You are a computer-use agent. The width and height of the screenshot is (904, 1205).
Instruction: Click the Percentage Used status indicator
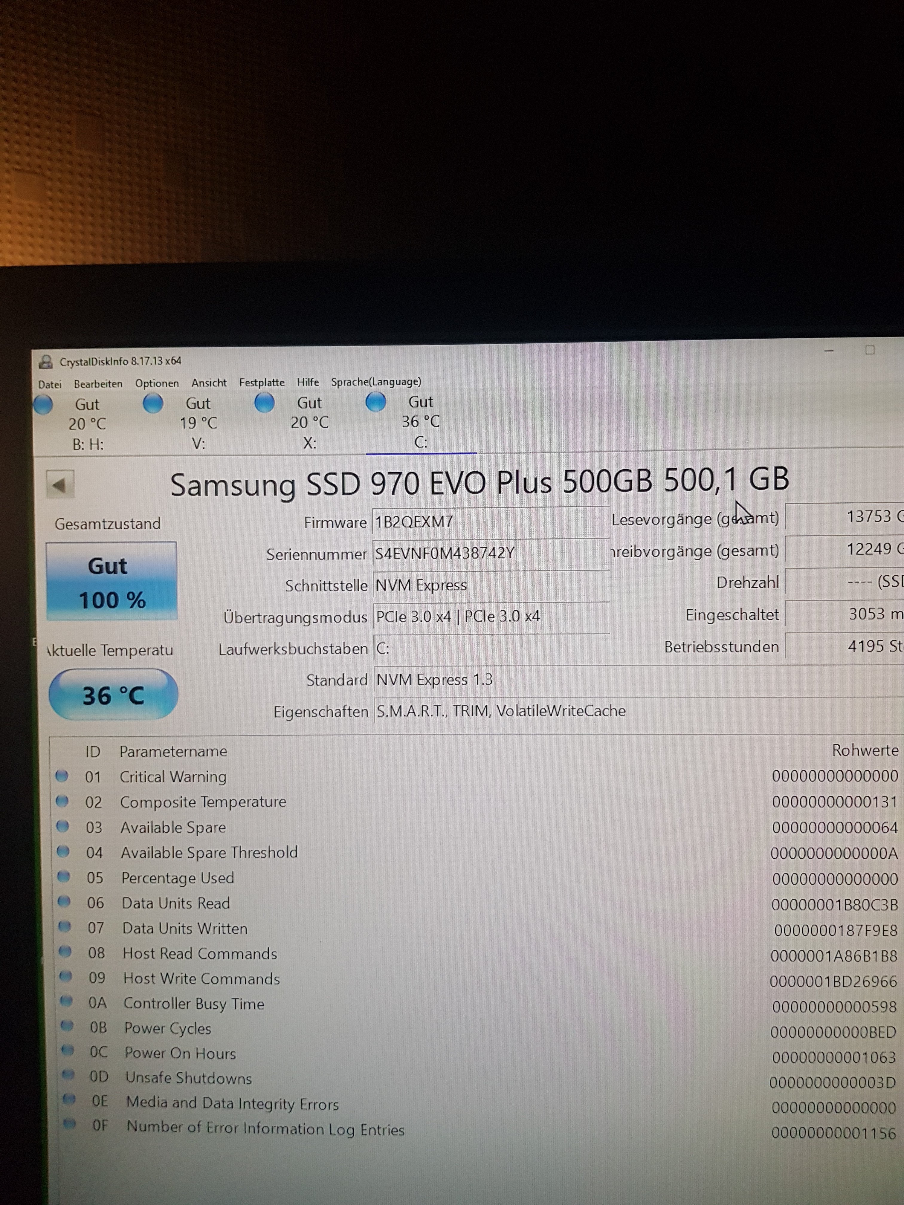(64, 877)
